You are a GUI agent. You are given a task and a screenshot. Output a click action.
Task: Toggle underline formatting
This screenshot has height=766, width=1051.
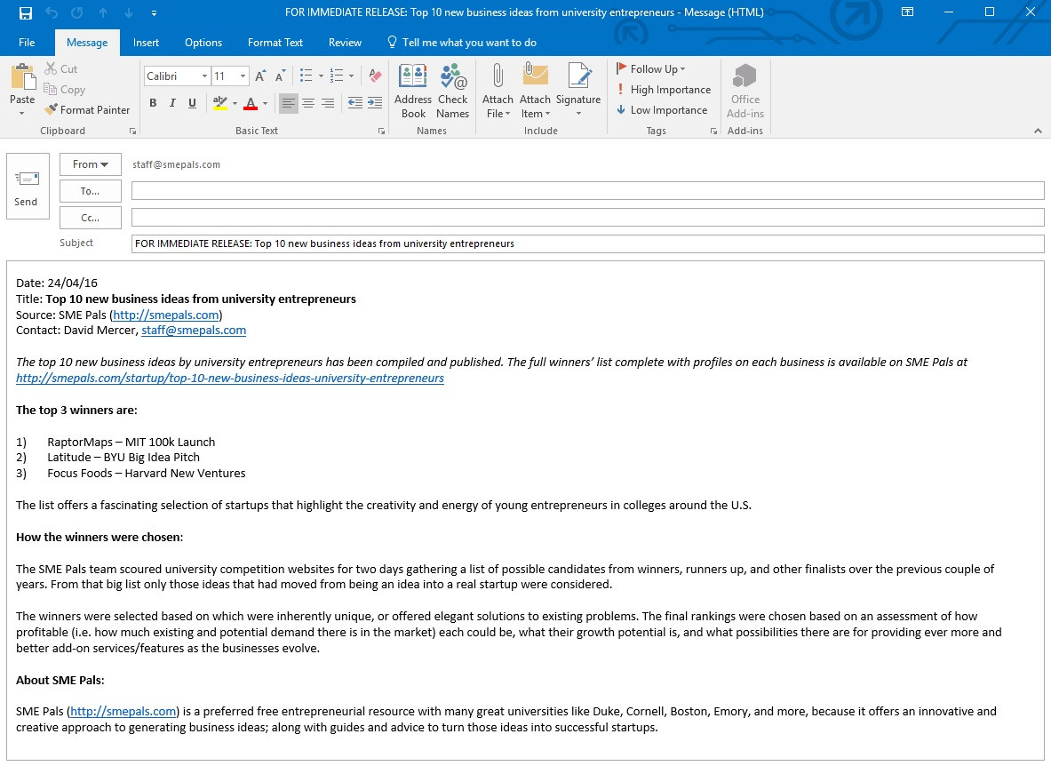(193, 103)
